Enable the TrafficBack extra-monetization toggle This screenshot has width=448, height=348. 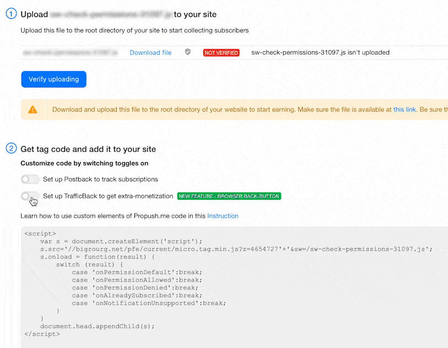click(x=30, y=196)
